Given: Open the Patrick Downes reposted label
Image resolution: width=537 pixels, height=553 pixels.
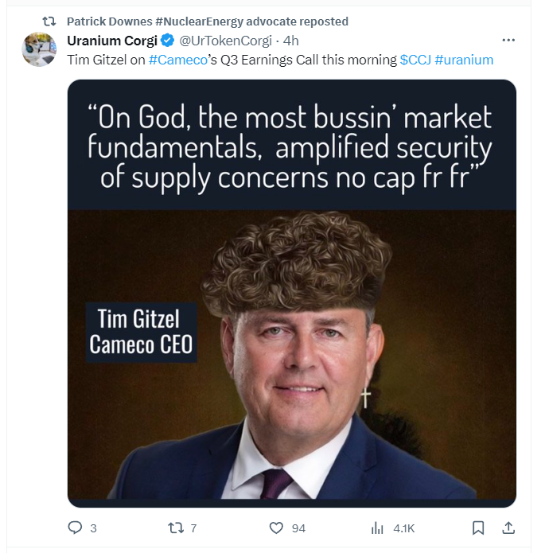Looking at the screenshot, I should click(x=207, y=21).
